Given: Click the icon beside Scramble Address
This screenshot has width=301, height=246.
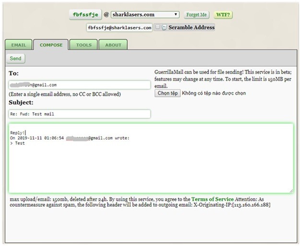Looking at the screenshot, I should coord(164,27).
